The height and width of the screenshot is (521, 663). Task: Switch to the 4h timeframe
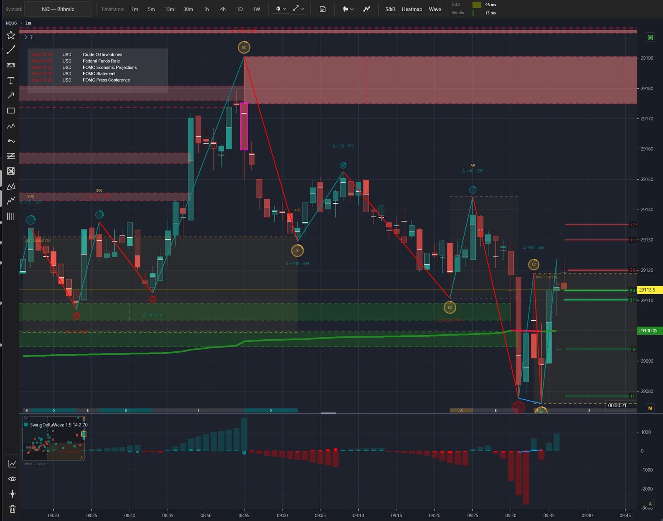pyautogui.click(x=223, y=9)
